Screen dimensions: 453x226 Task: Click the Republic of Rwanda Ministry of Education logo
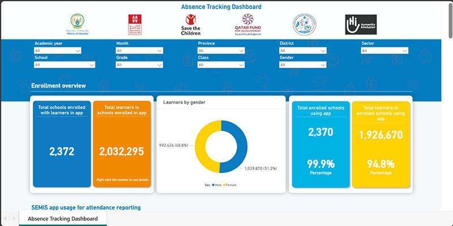pos(78,24)
